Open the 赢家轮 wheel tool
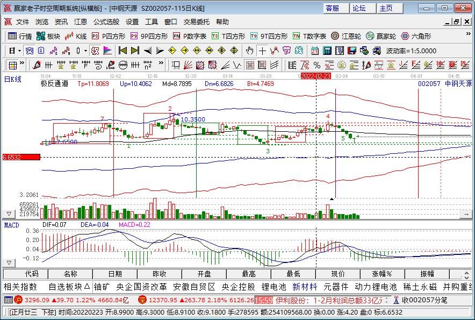Image resolution: width=475 pixels, height=320 pixels. (x=381, y=36)
